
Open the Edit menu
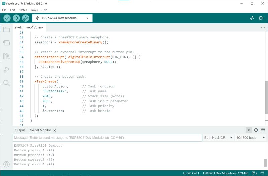[x=12, y=10]
